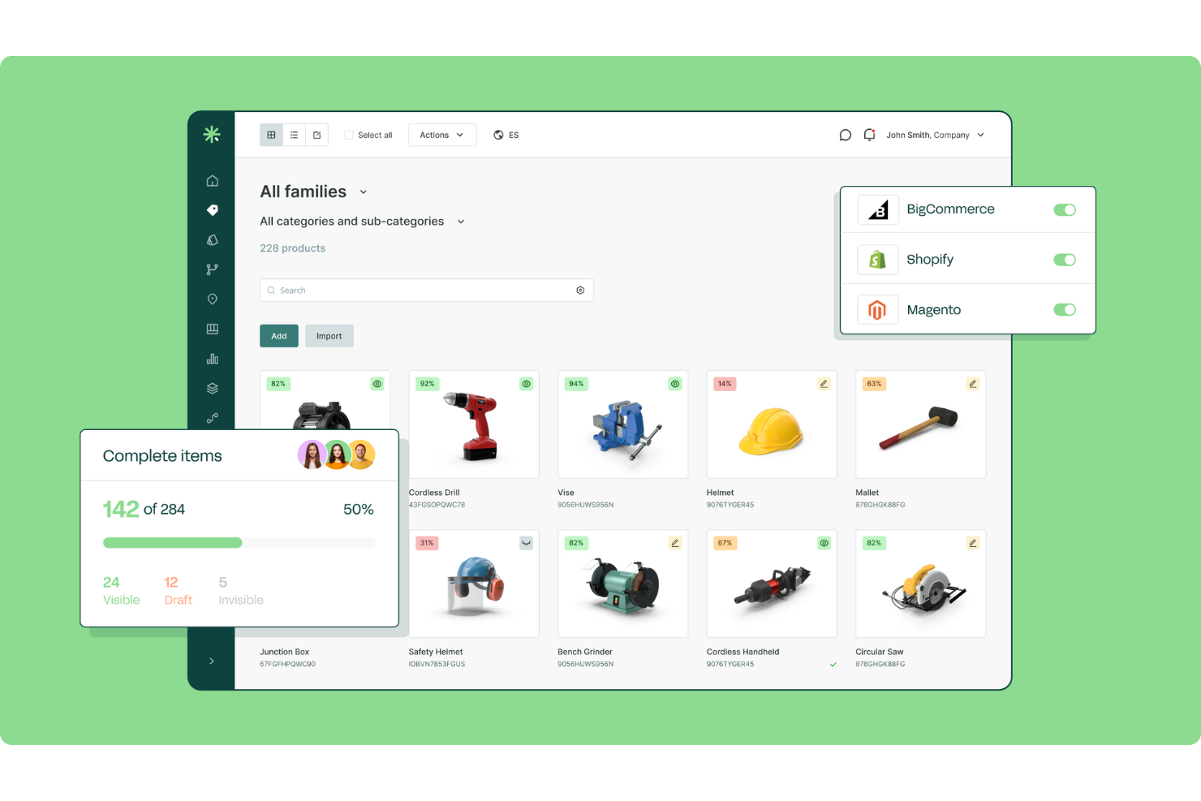
Task: Open the Circular Saw product thumbnail
Action: pyautogui.click(x=920, y=584)
